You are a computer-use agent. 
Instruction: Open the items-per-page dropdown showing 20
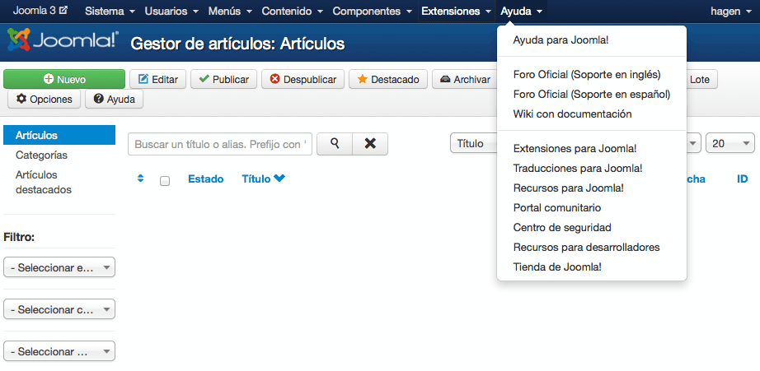click(730, 143)
